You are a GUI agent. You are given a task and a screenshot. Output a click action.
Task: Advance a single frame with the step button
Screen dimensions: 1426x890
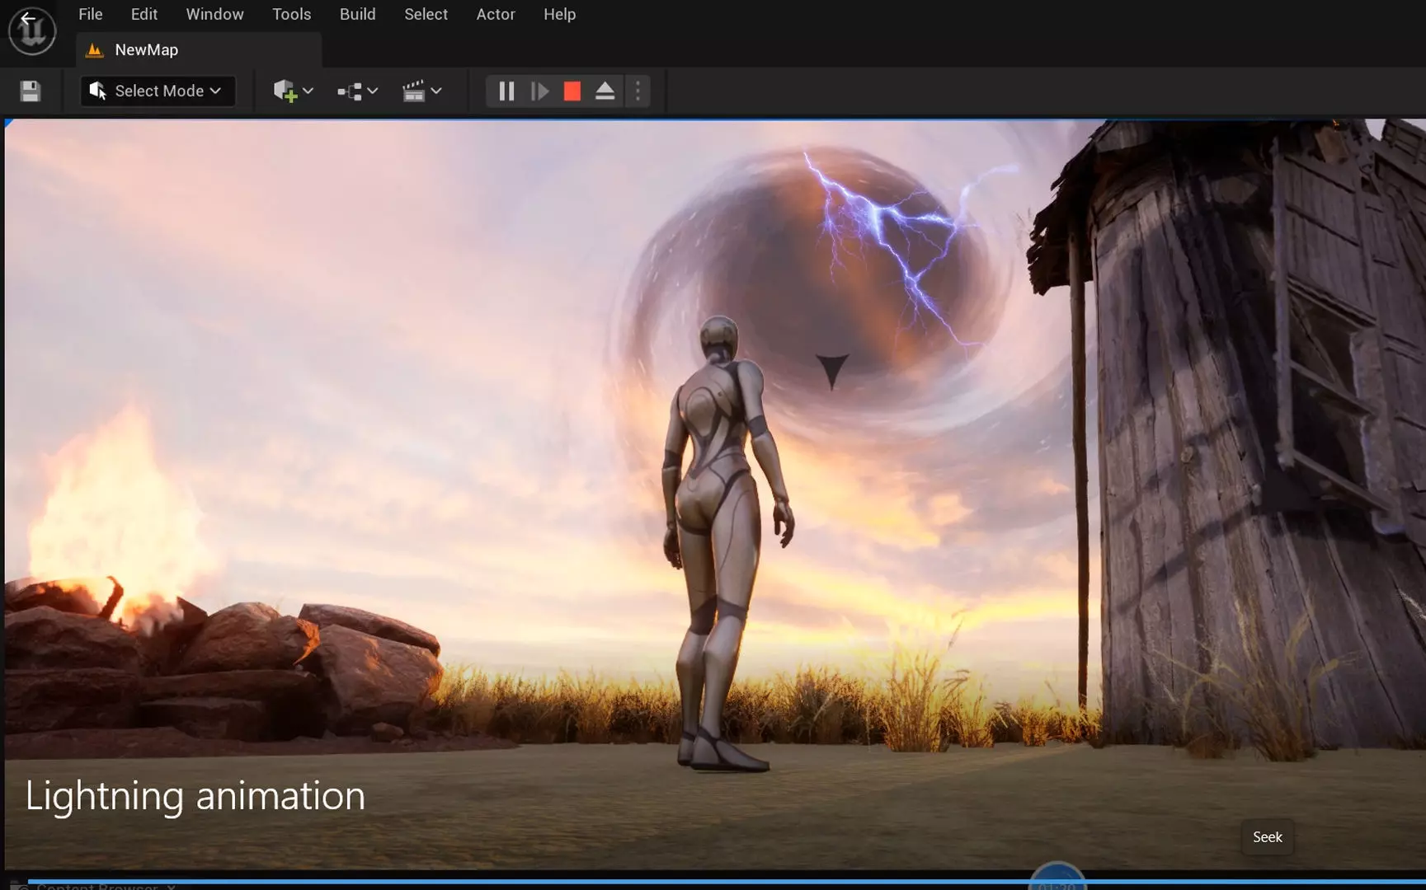(539, 91)
